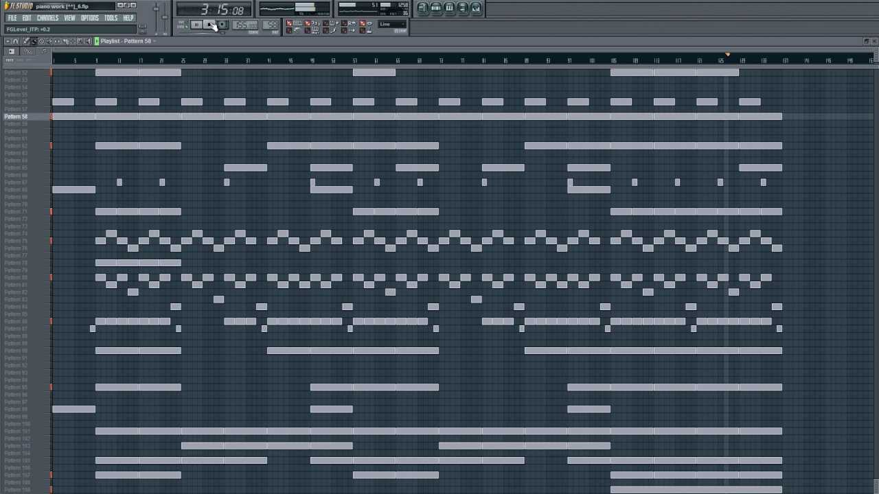879x494 pixels.
Task: Open the TOOLS menu
Action: [111, 18]
